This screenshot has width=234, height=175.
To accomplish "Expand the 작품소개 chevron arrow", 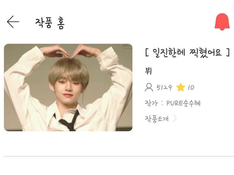I will point(175,118).
